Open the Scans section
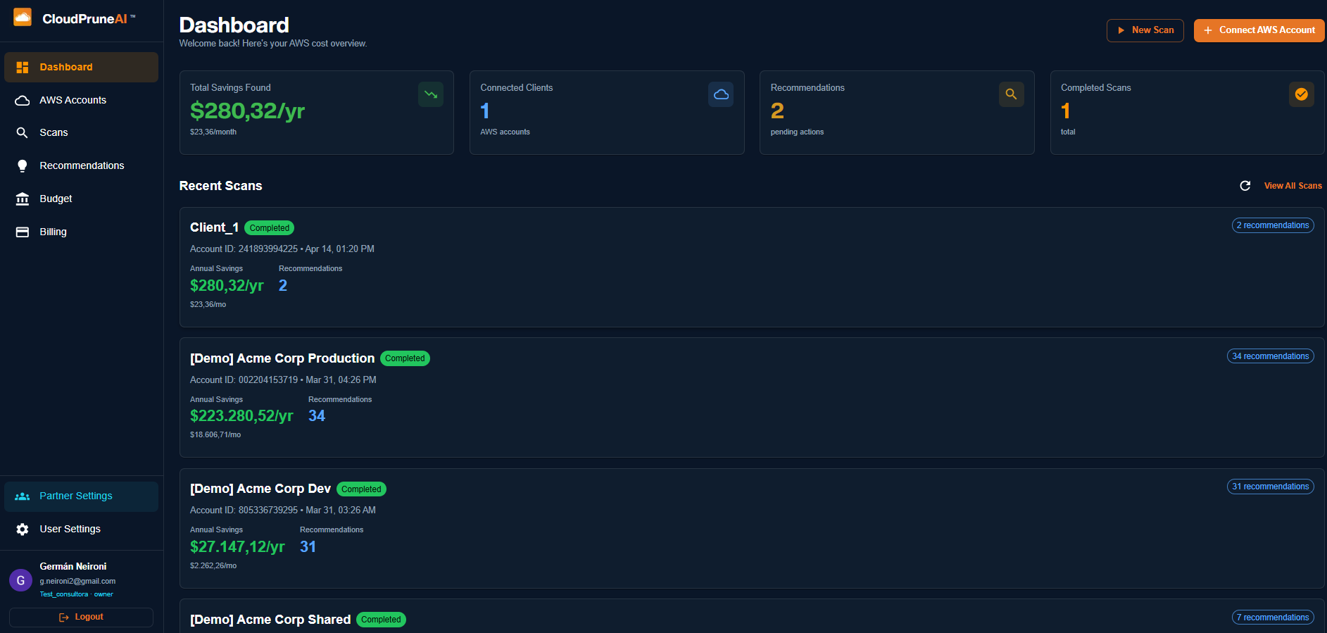 (x=81, y=132)
